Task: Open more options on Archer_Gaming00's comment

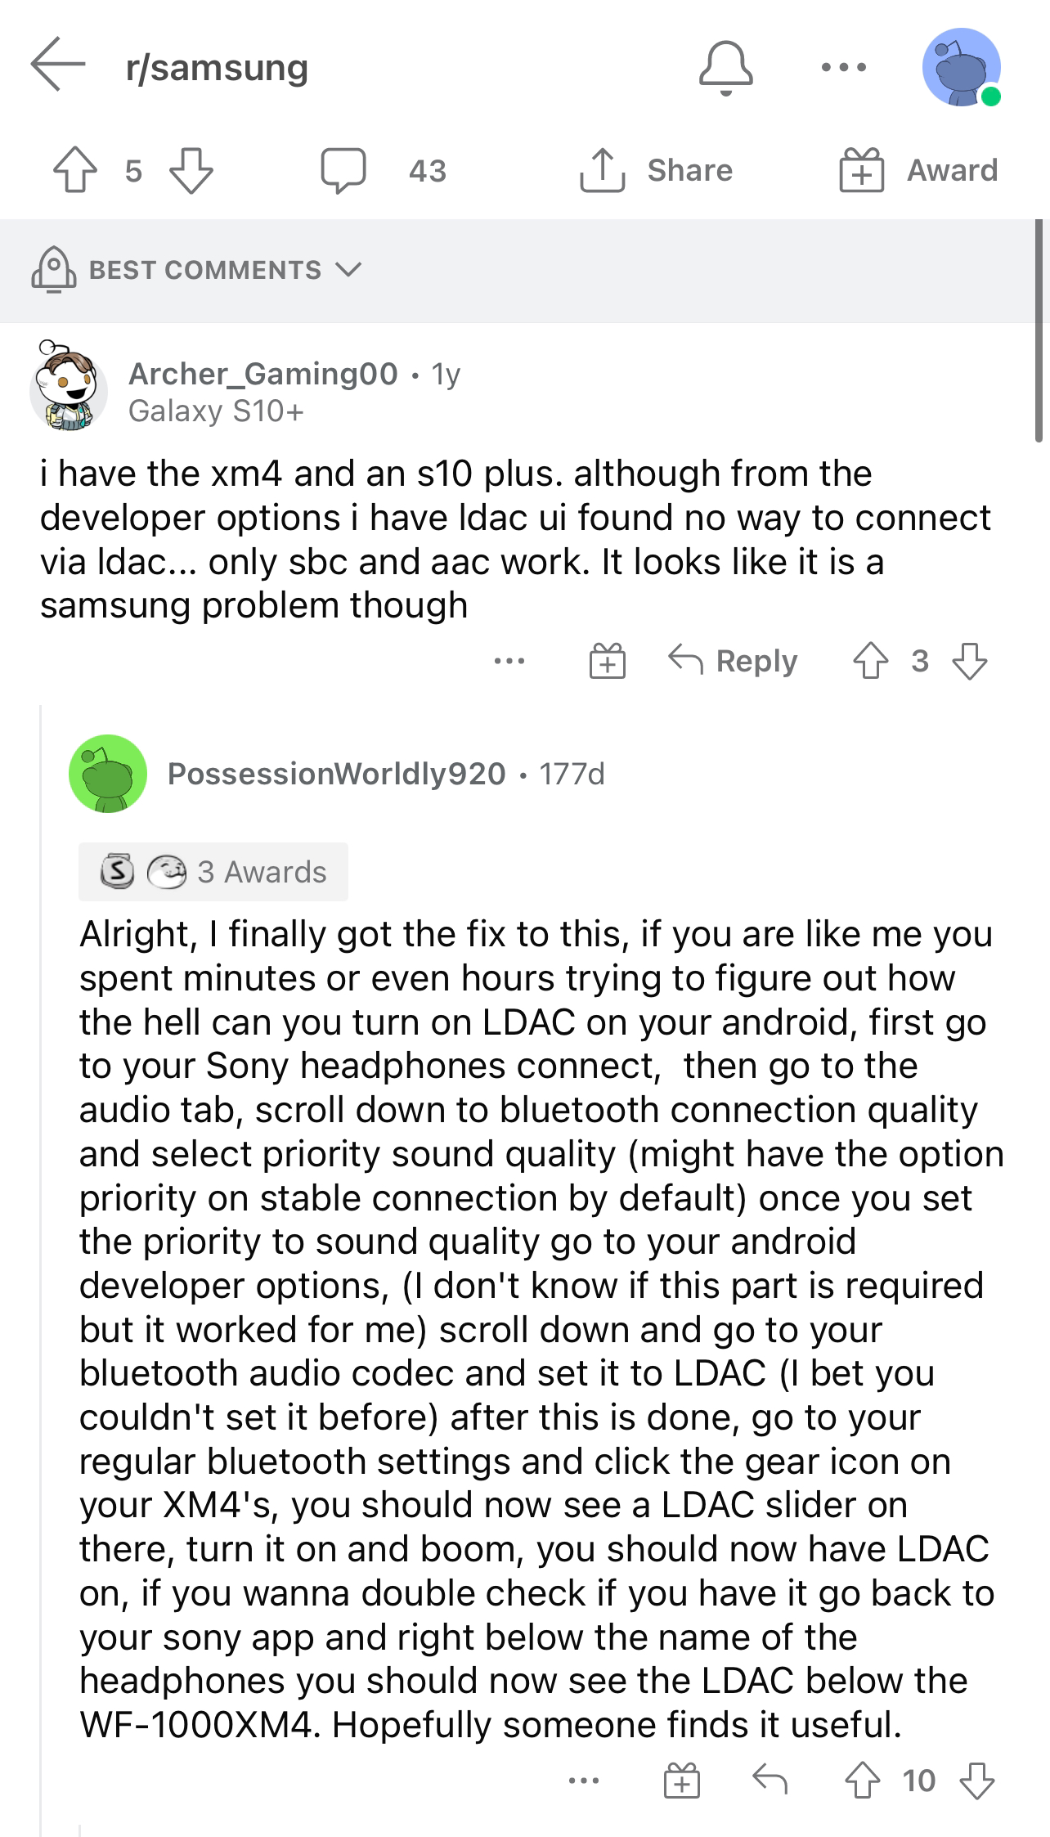Action: coord(509,661)
